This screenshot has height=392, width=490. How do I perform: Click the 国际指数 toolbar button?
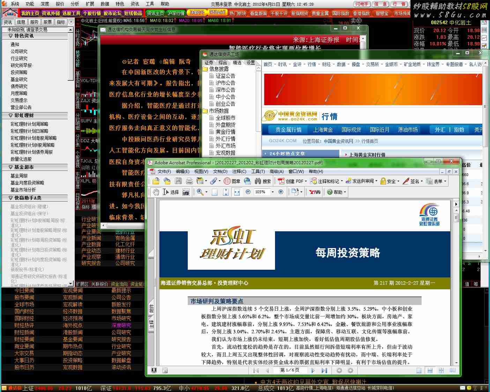pyautogui.click(x=341, y=13)
